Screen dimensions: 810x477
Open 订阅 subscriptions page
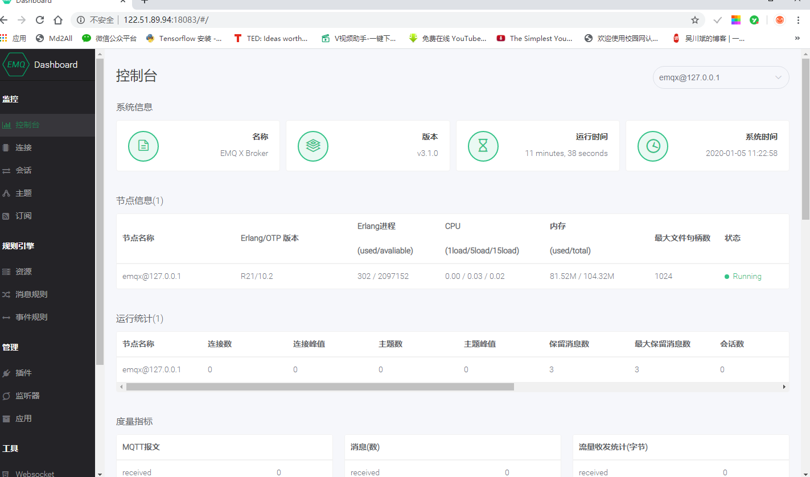point(47,216)
